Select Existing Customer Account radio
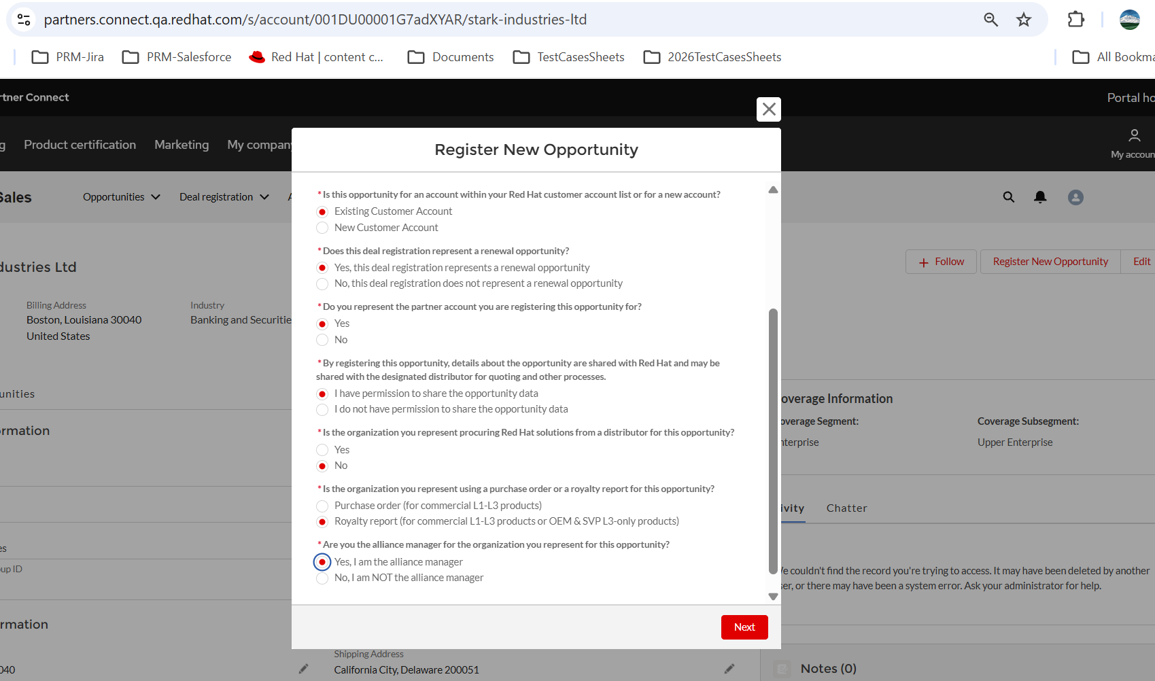Viewport: 1155px width, 681px height. (x=322, y=212)
